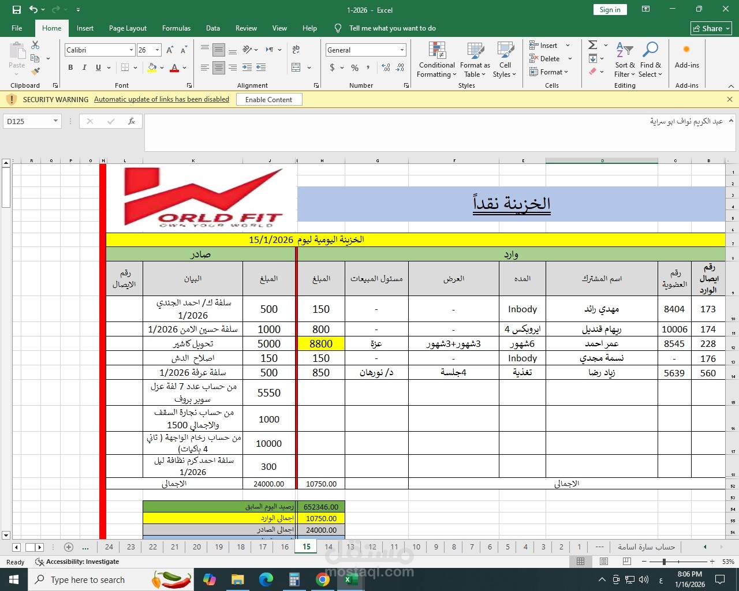Expand the Format as Table menu
The width and height of the screenshot is (739, 591).
point(475,59)
